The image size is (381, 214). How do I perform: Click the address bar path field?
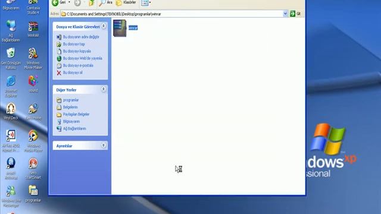point(171,14)
